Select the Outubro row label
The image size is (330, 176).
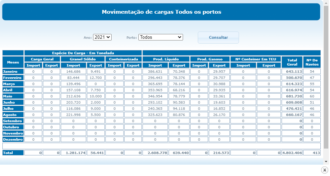(x=13, y=127)
